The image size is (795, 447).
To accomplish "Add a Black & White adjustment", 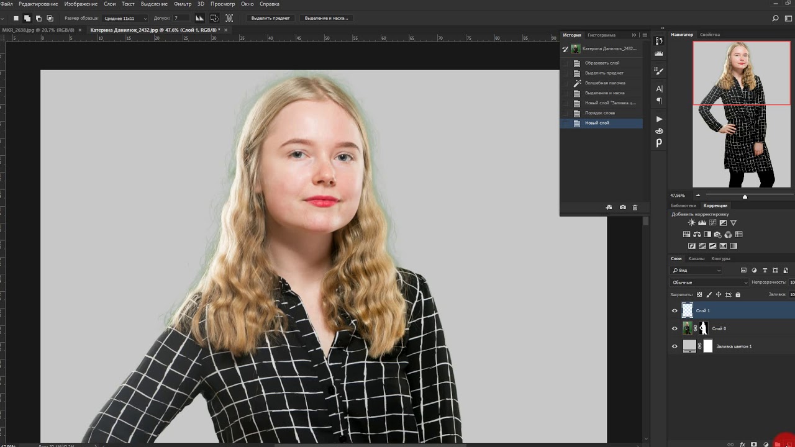I will coord(707,235).
